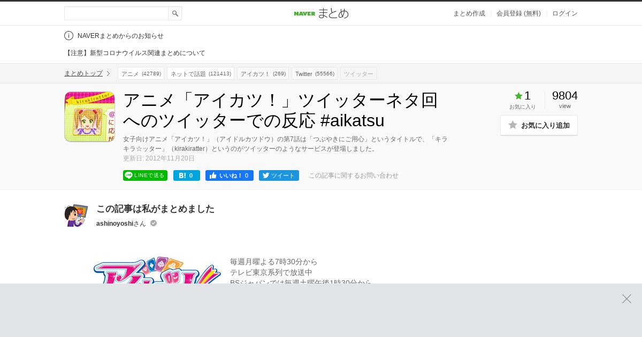Click テレビ東京系列で放送中 text line

(271, 272)
